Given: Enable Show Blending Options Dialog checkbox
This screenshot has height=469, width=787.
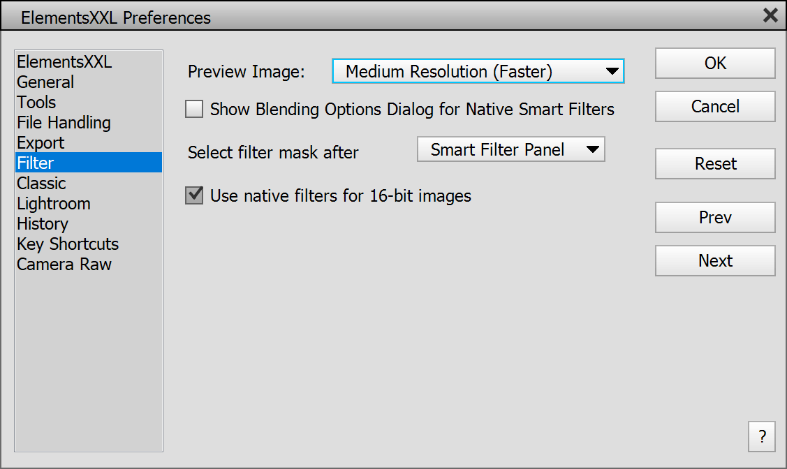Looking at the screenshot, I should click(x=194, y=109).
